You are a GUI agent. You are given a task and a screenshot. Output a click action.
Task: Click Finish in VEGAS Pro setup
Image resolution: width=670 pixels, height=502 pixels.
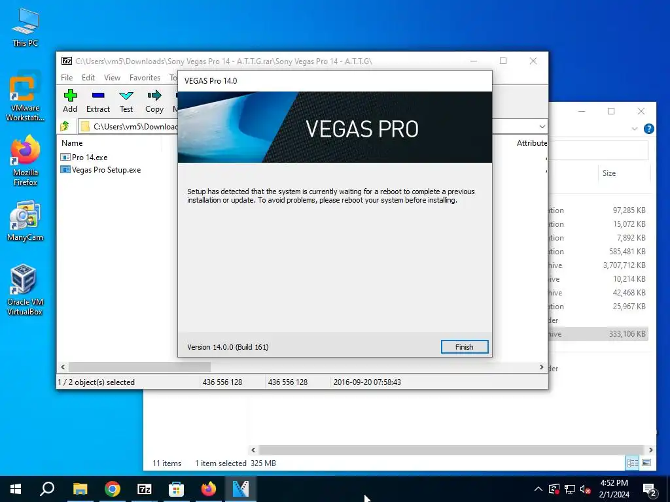[464, 347]
